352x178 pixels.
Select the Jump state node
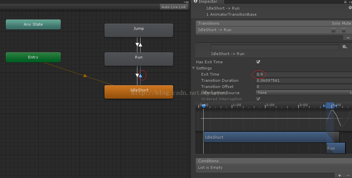139,30
